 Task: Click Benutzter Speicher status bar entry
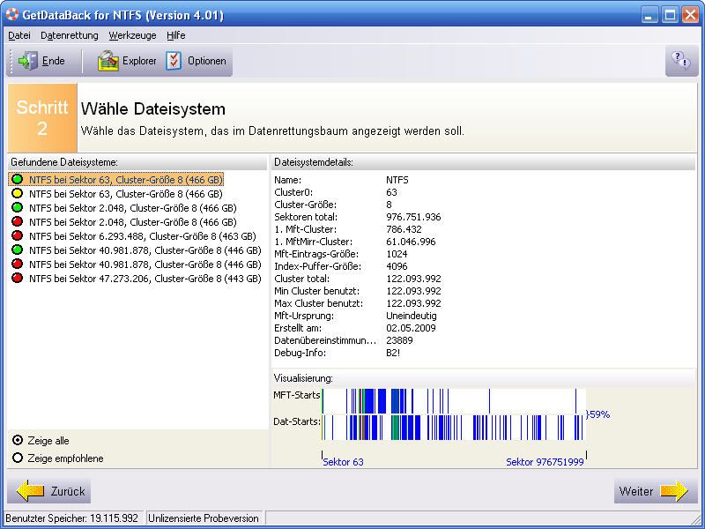[x=72, y=518]
